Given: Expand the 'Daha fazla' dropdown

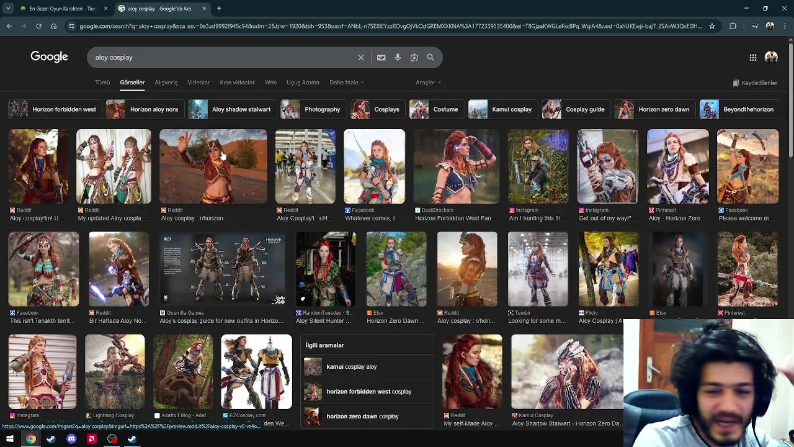Looking at the screenshot, I should (346, 83).
